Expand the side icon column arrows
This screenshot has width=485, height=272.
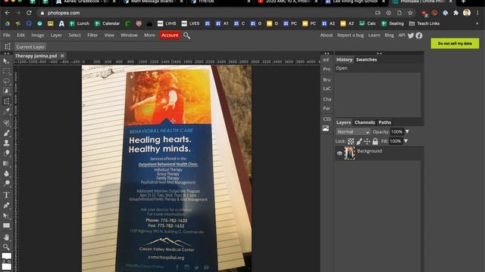pyautogui.click(x=327, y=54)
